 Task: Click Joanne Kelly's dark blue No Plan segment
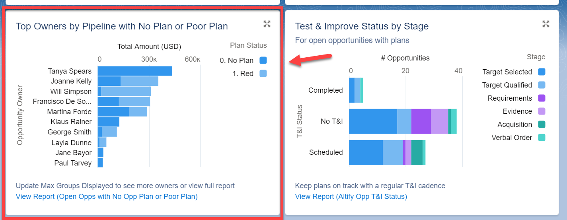(109, 81)
